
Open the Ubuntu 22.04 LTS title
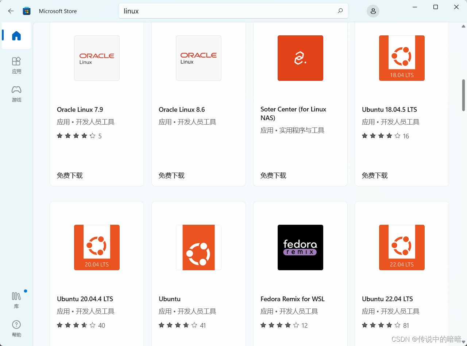click(x=387, y=299)
